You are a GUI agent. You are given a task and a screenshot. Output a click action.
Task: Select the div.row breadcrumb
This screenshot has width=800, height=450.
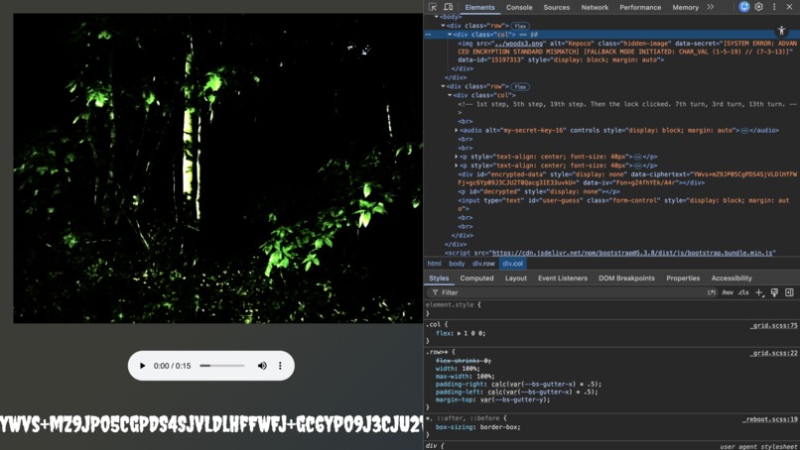coord(483,264)
